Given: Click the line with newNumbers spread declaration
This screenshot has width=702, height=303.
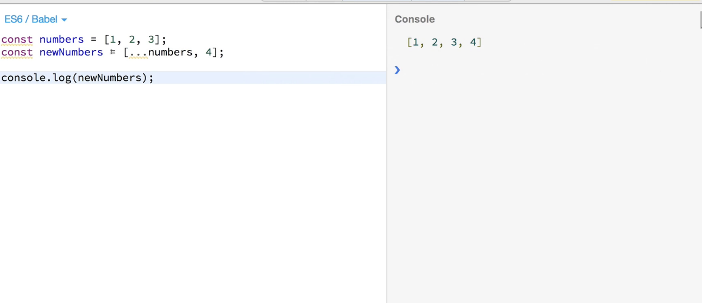Looking at the screenshot, I should (x=112, y=52).
